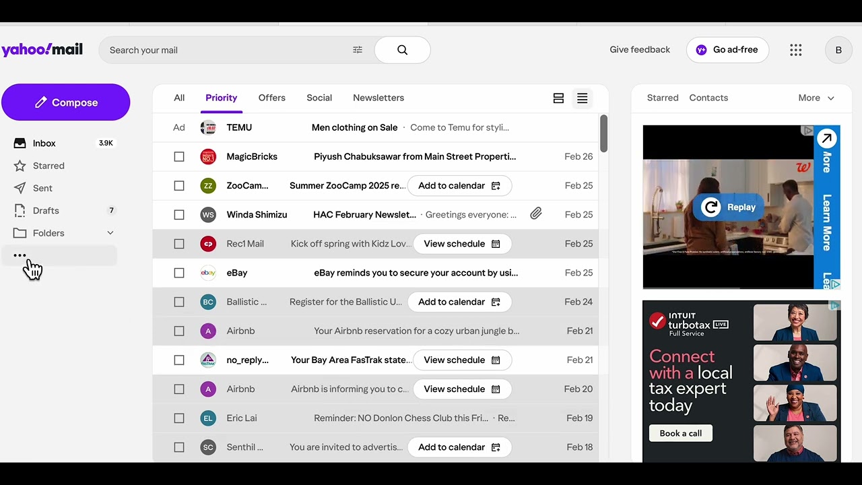Click the FasTrak no_reply sender avatar

[x=208, y=360]
